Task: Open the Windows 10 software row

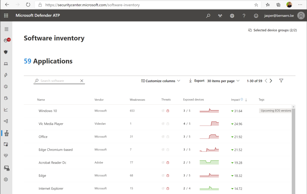Action: (158, 111)
